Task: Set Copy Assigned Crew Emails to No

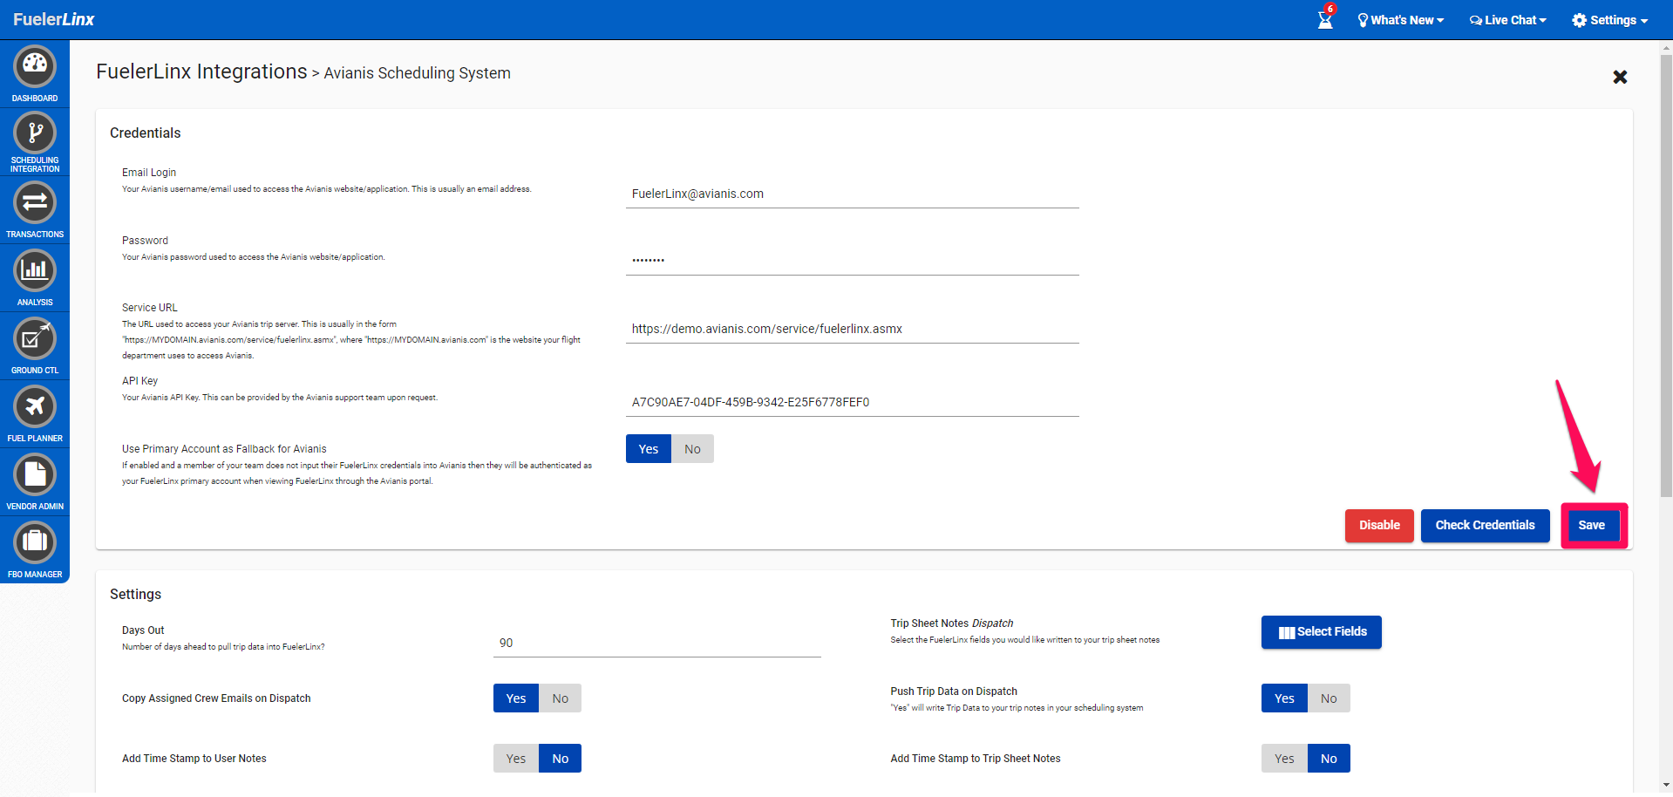Action: coord(560,698)
